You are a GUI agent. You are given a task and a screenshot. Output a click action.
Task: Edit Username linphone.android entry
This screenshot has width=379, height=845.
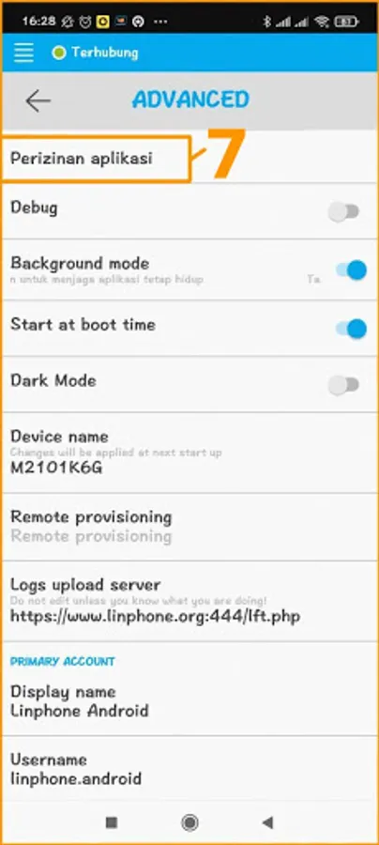[189, 769]
